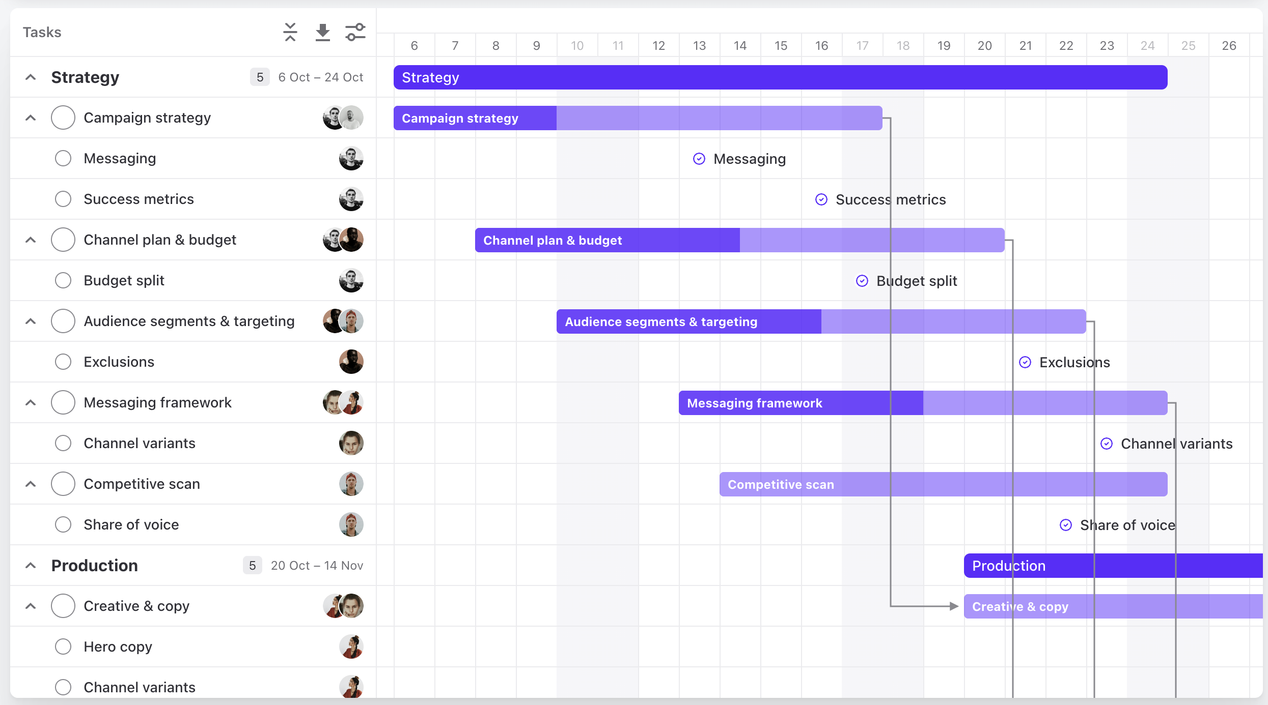Click the Success metrics milestone check icon

pos(821,199)
